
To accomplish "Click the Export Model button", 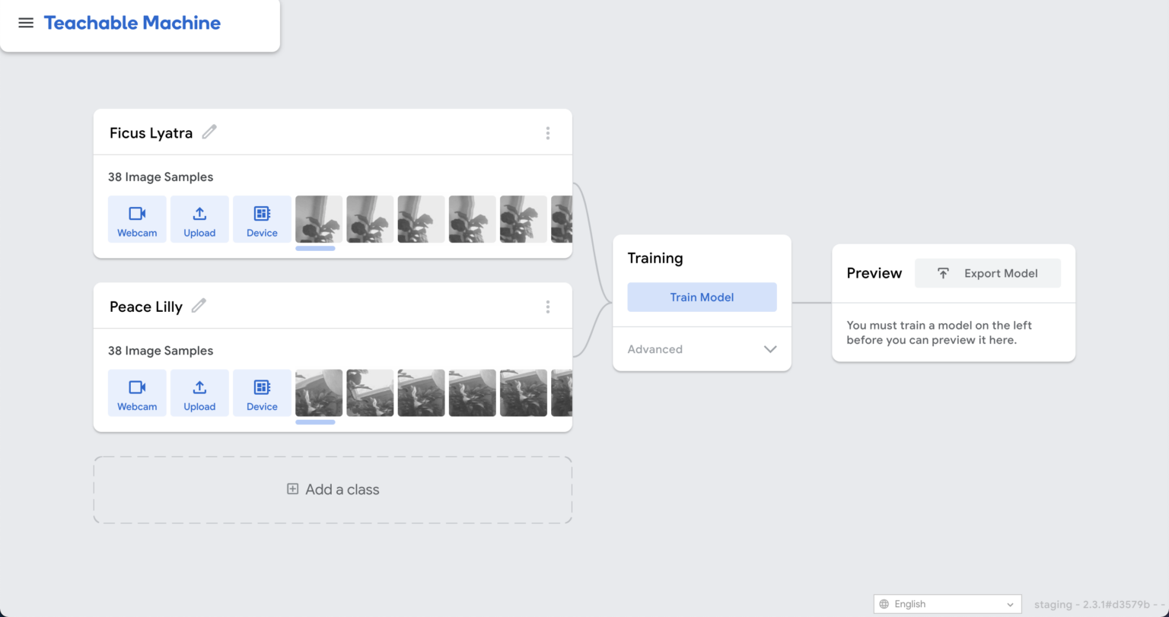I will pos(987,273).
